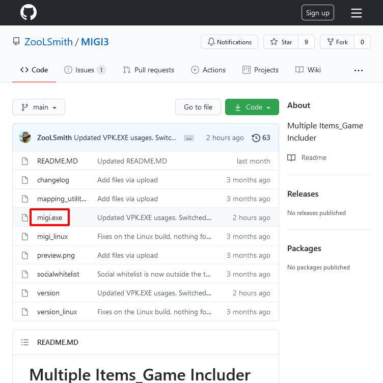Click file icon next to version_linux

25,312
